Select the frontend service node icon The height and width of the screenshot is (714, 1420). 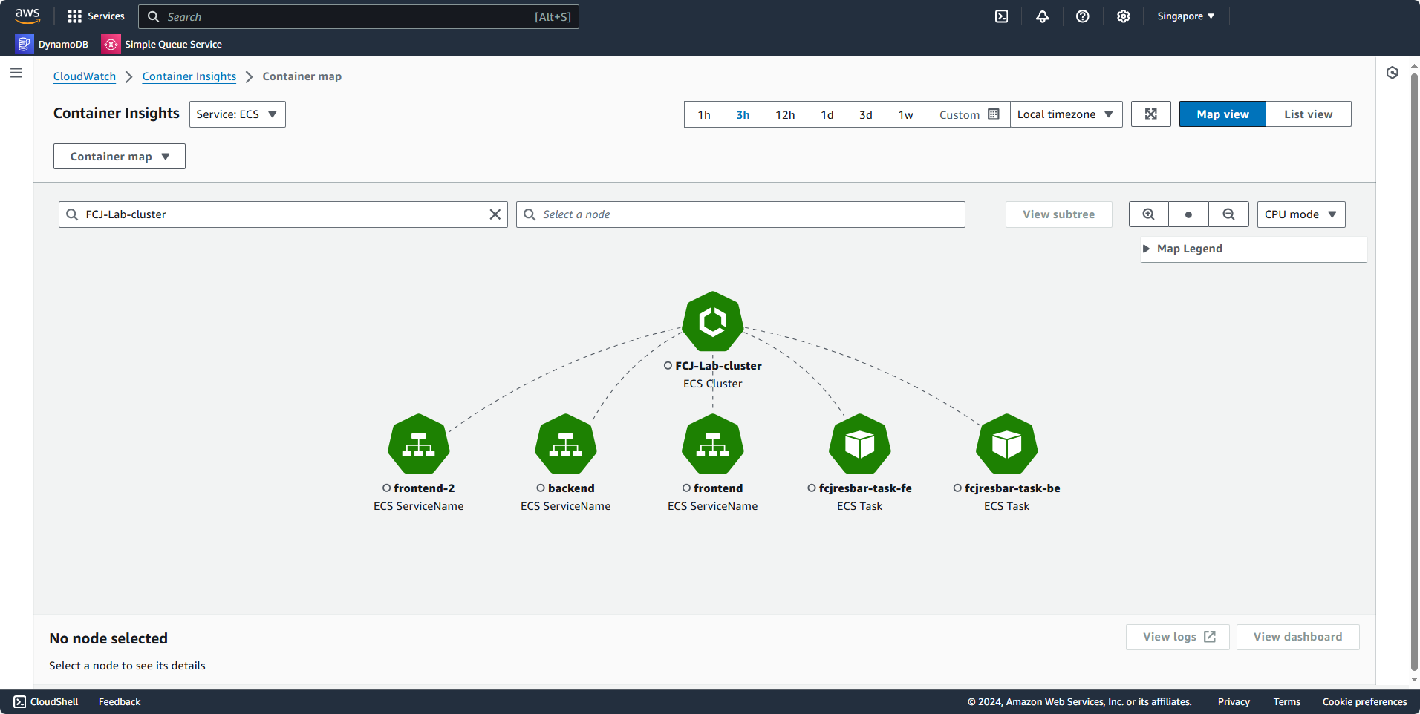click(713, 444)
